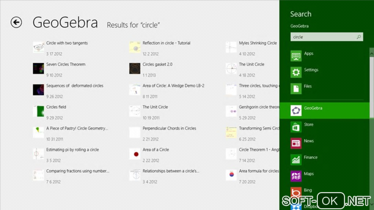Viewport: 374px width, 210px height.
Task: Click the 'Apps' label in search pane
Action: coord(309,53)
